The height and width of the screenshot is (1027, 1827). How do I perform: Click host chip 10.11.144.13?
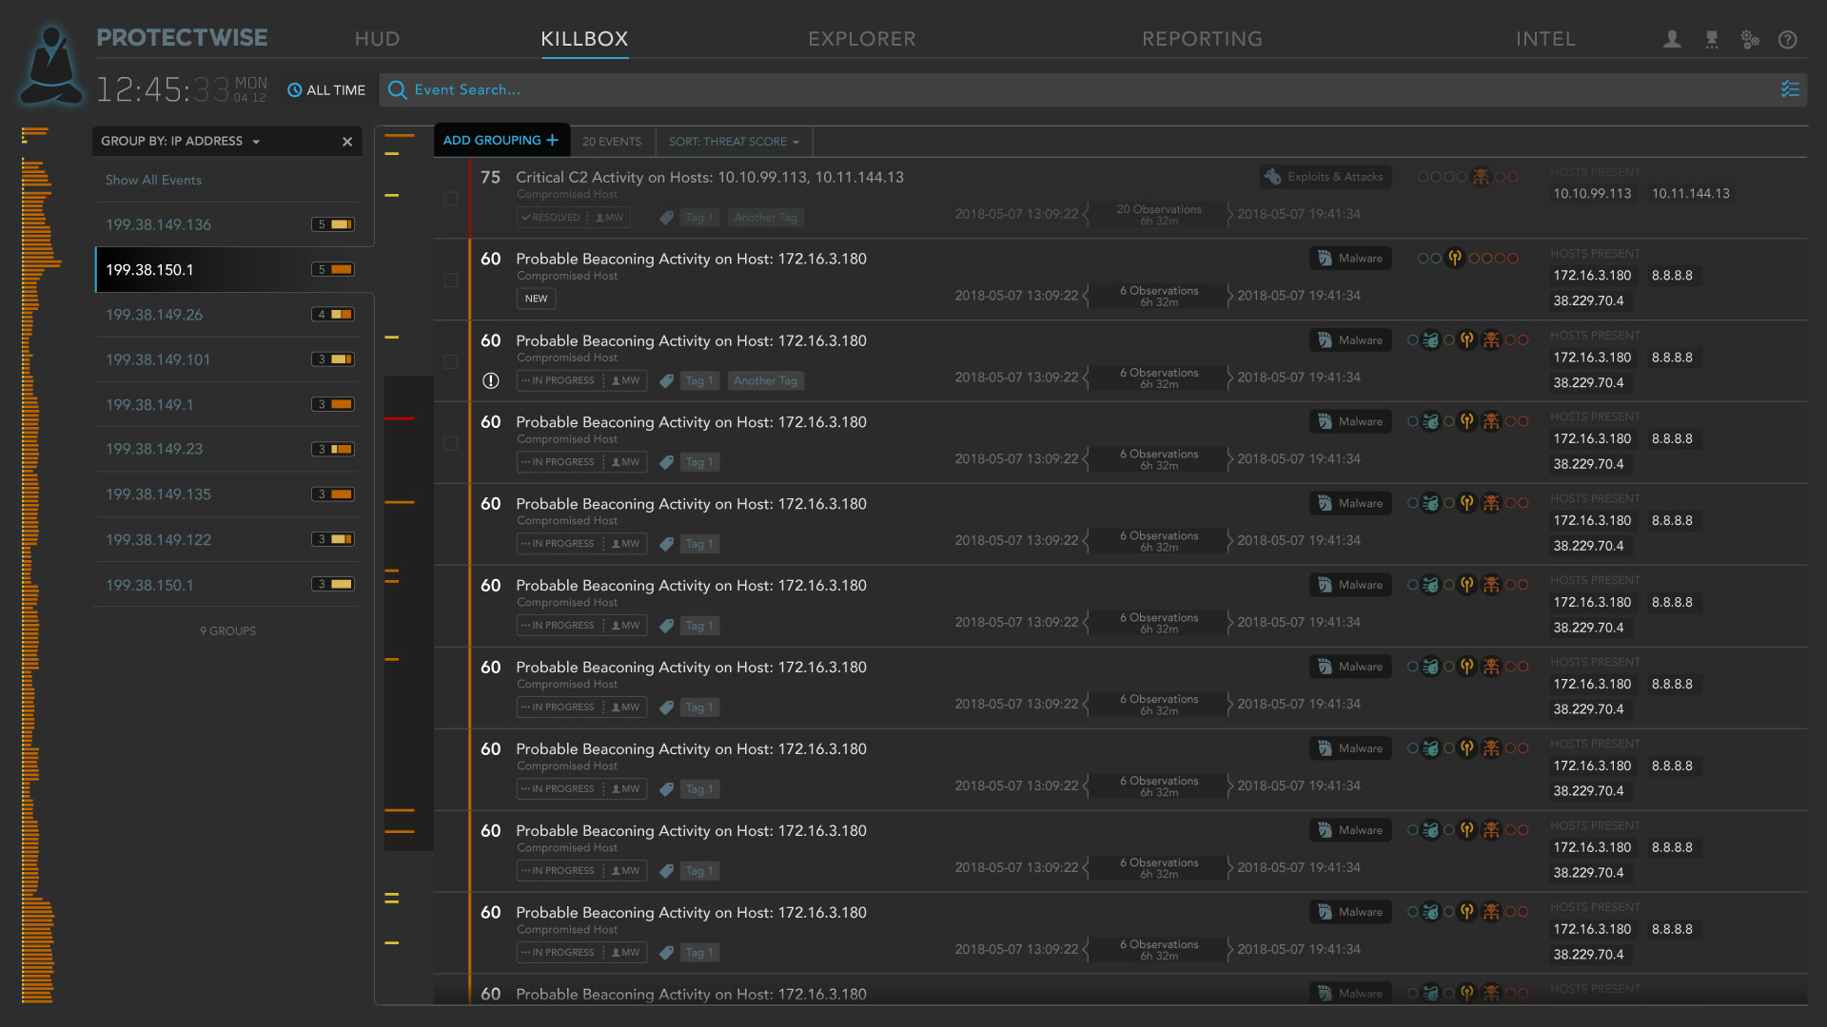1690,194
